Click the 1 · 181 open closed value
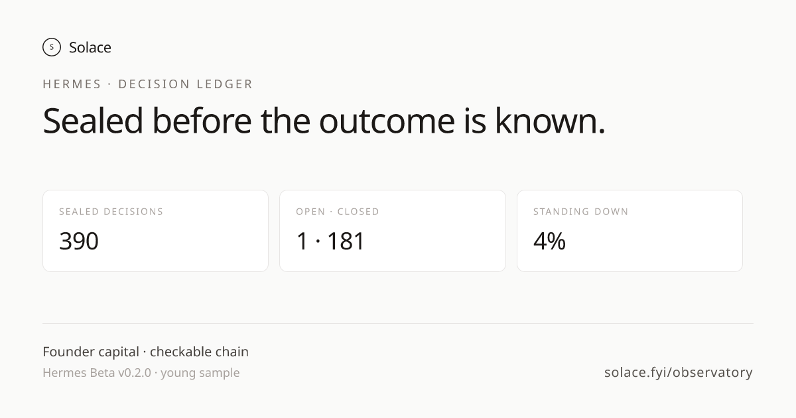The image size is (796, 418). [330, 241]
